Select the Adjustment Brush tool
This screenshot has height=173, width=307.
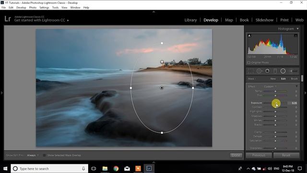pos(294,71)
